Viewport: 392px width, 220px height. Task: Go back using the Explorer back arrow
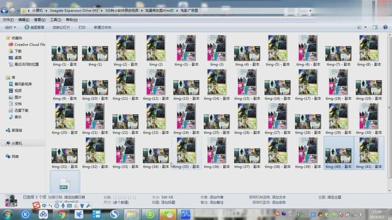tap(4, 11)
